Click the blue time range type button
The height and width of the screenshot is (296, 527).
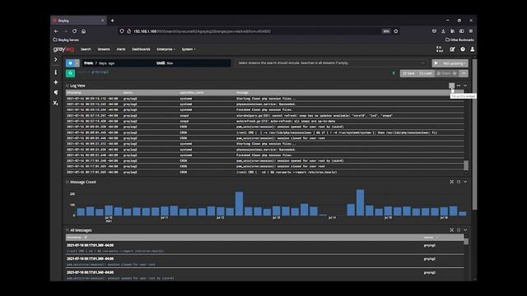click(70, 63)
